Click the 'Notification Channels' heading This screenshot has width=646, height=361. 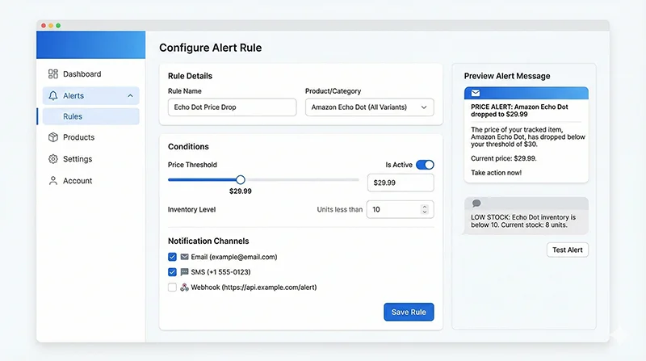208,241
